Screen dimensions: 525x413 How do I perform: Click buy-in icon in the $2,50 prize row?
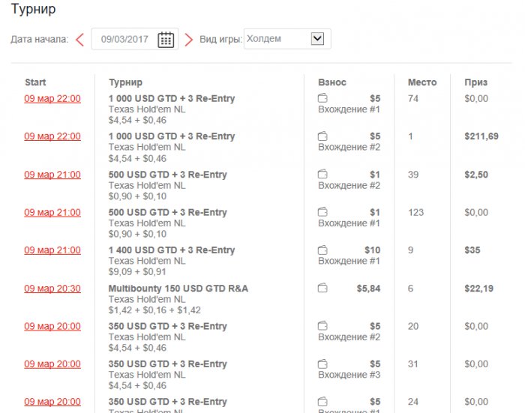click(323, 175)
